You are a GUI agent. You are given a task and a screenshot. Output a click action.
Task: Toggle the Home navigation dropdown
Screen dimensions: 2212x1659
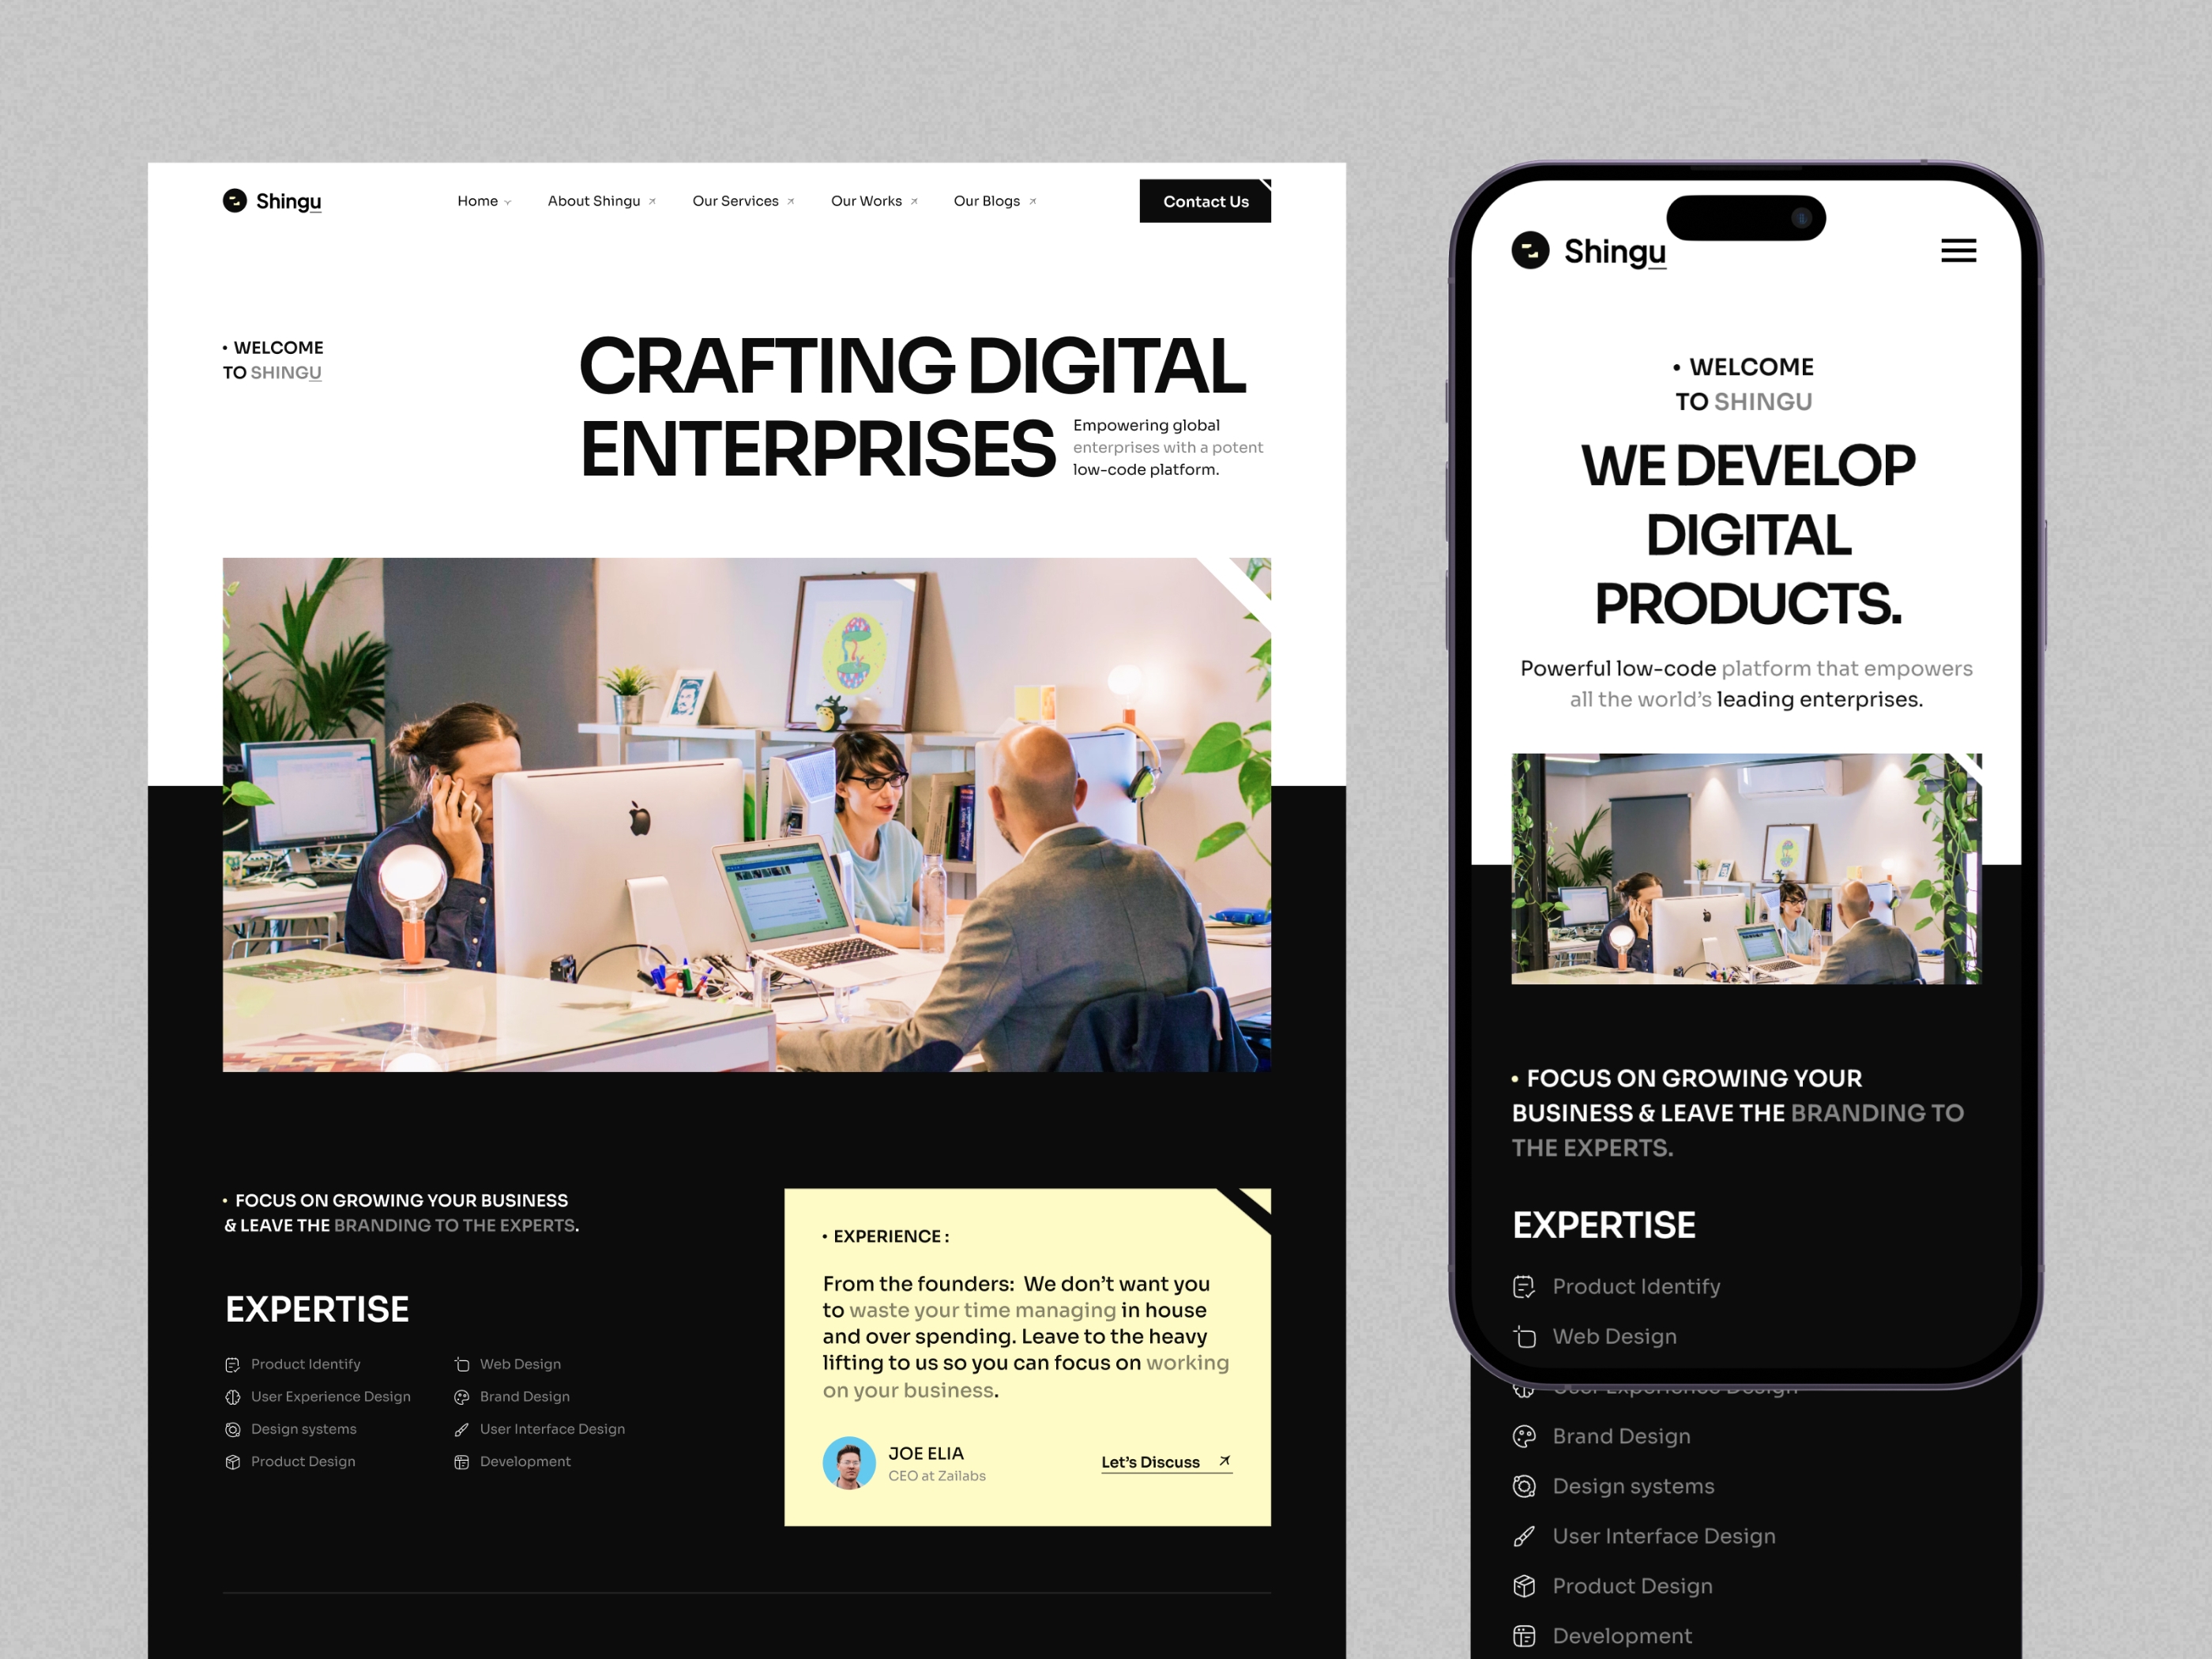pos(484,201)
